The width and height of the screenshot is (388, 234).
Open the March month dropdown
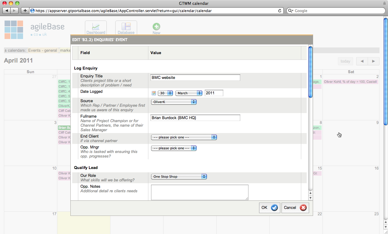[189, 93]
